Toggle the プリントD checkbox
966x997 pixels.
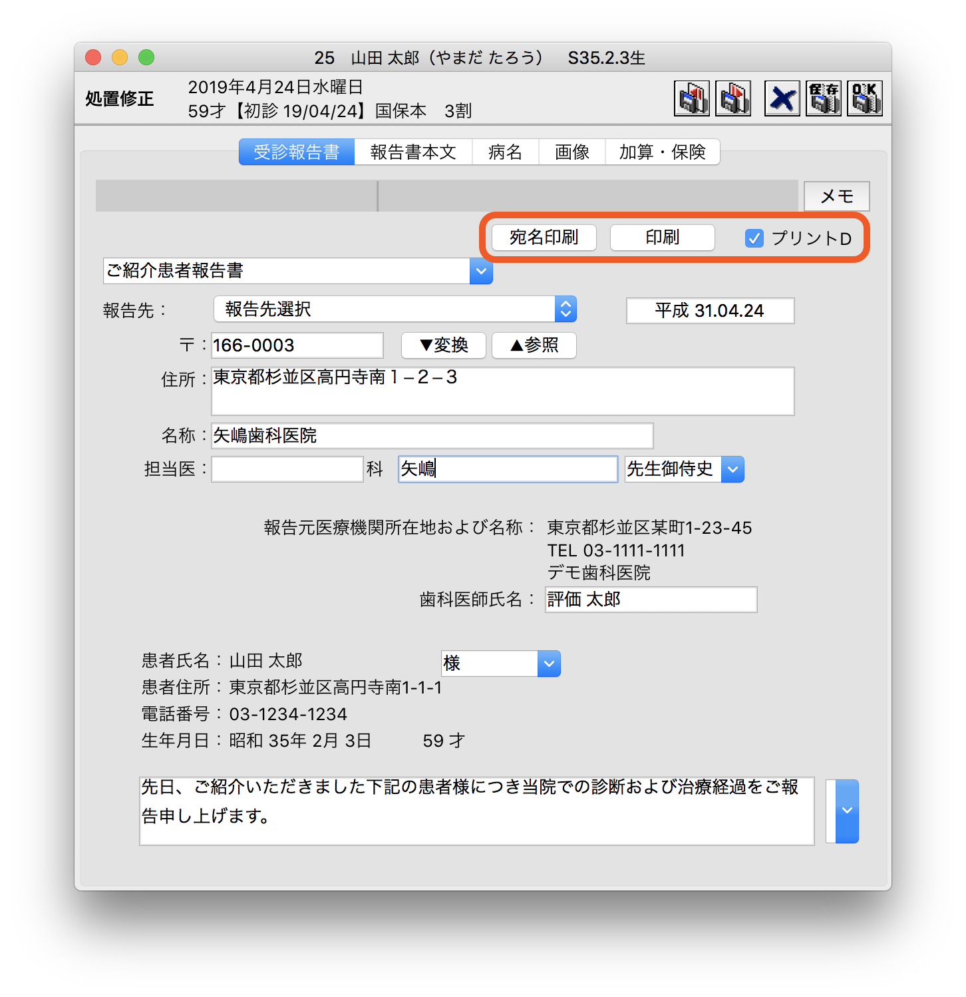coord(754,238)
